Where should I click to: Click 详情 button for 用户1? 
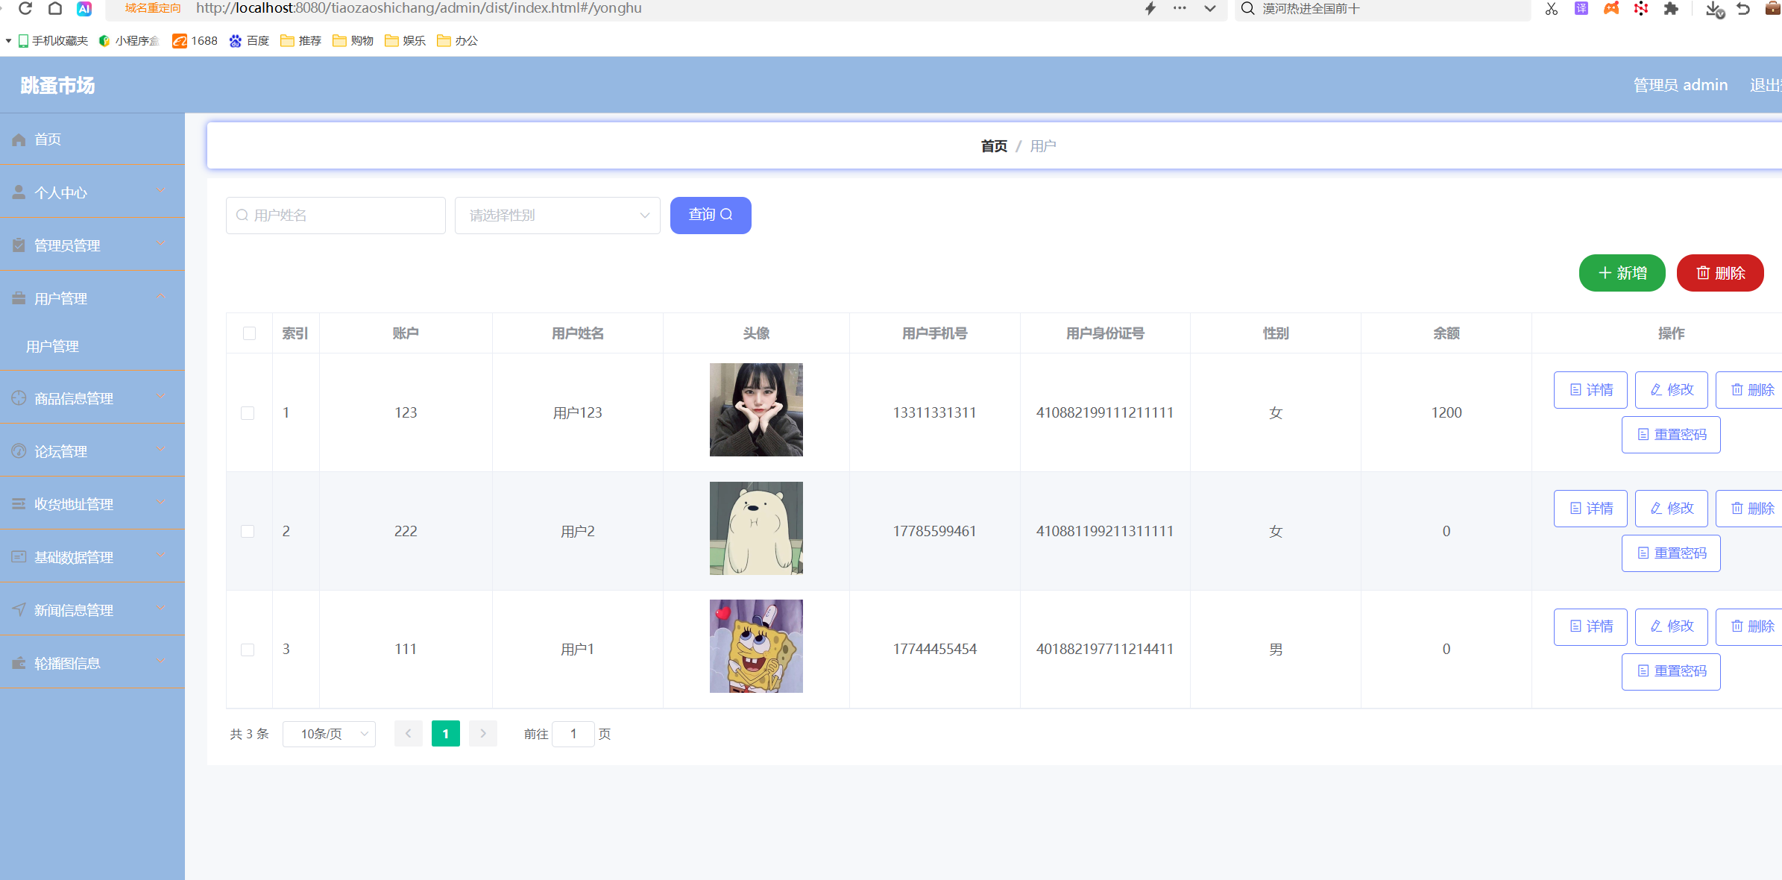click(x=1591, y=626)
